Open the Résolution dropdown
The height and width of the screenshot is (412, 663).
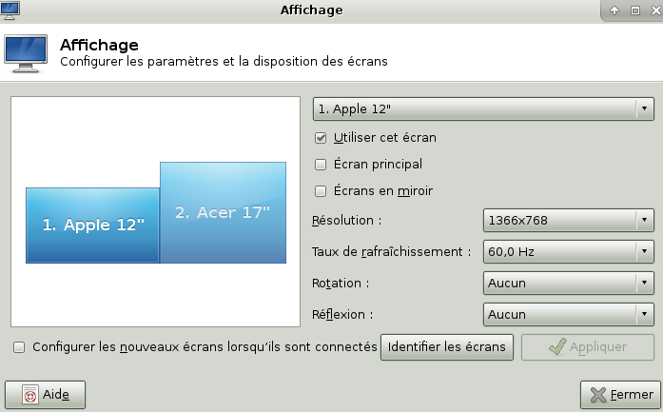coord(568,222)
